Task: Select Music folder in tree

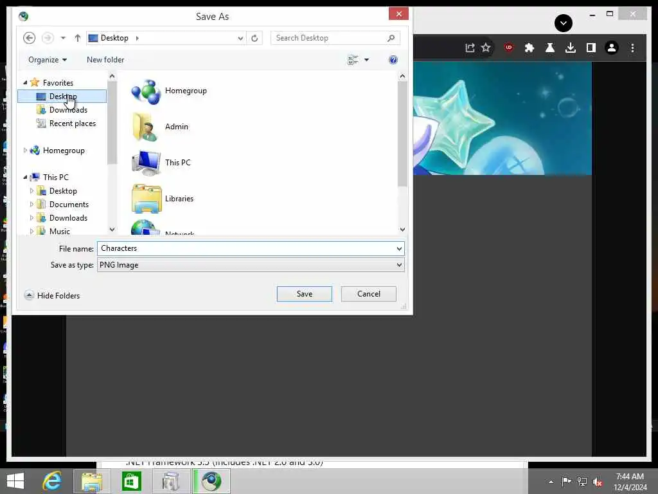Action: tap(59, 231)
